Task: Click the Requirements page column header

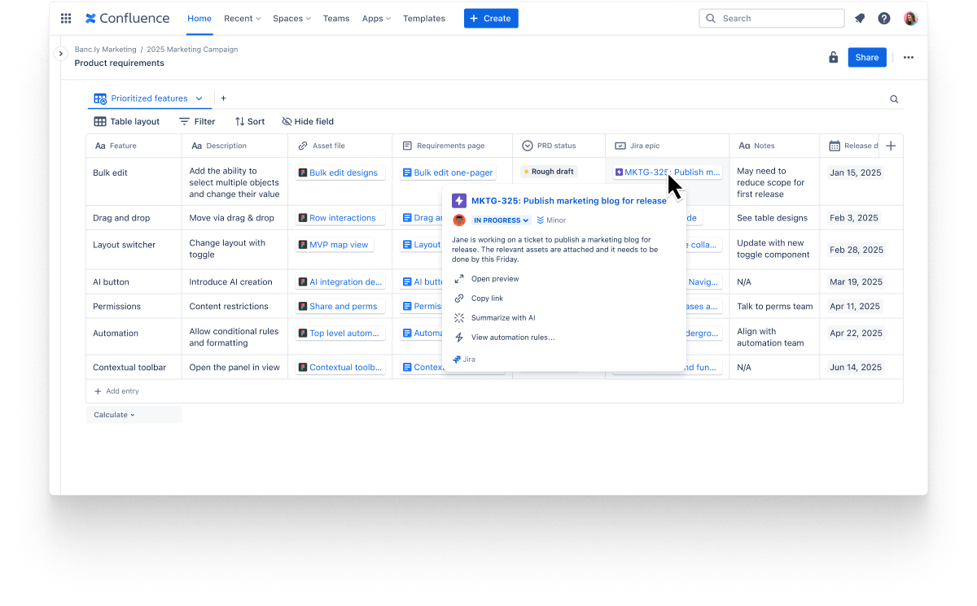Action: 453,146
